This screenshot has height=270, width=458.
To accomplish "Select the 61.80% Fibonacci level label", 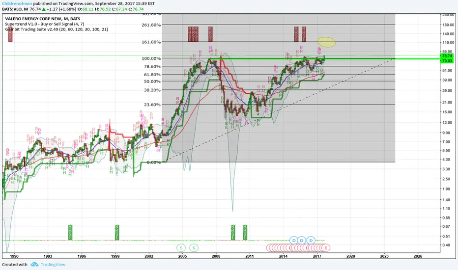I will (152, 75).
